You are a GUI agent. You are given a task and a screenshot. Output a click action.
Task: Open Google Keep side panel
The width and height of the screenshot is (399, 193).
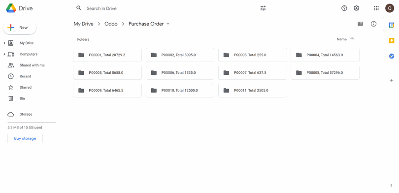(x=392, y=41)
